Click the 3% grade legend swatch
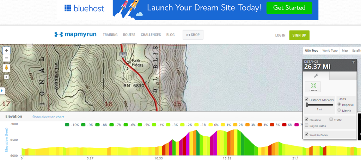This screenshot has height=164, width=361. pos(247,125)
